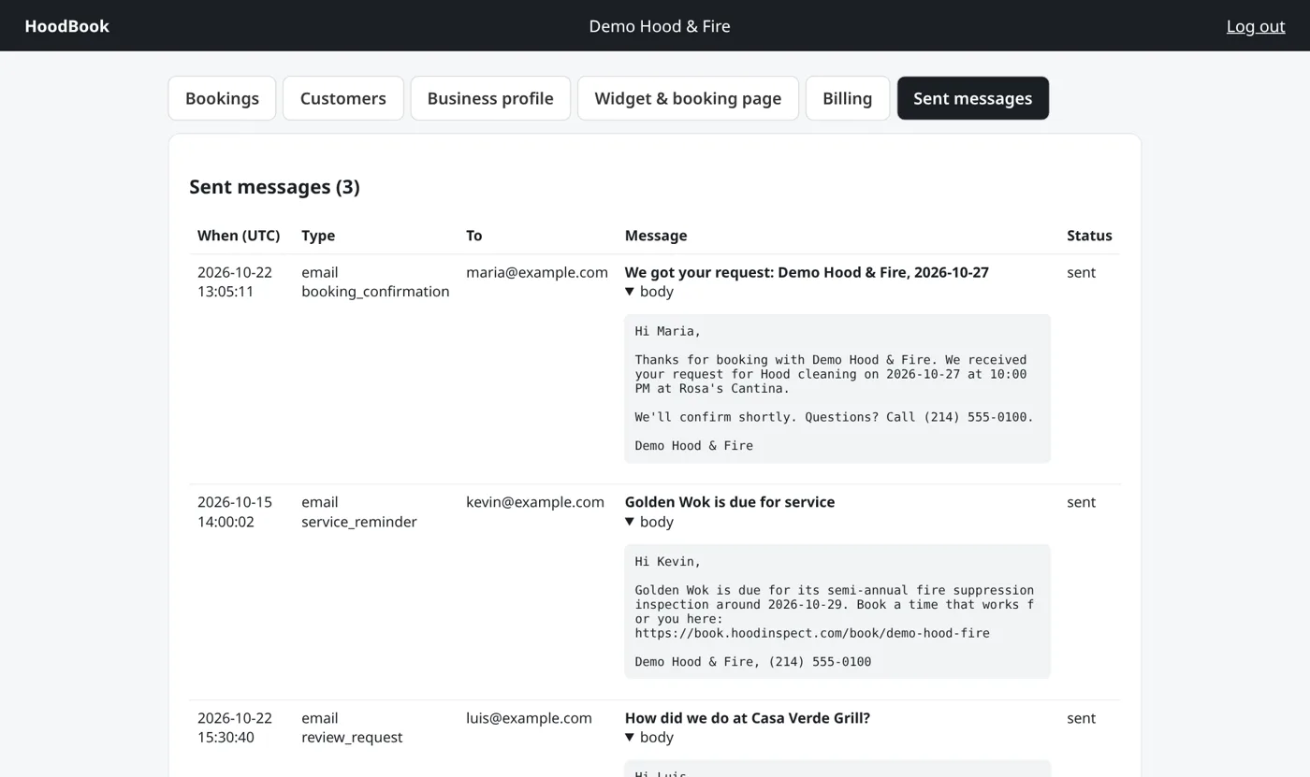
Task: Click timestamp 2026-10-15 14:00:02
Action: tap(235, 512)
